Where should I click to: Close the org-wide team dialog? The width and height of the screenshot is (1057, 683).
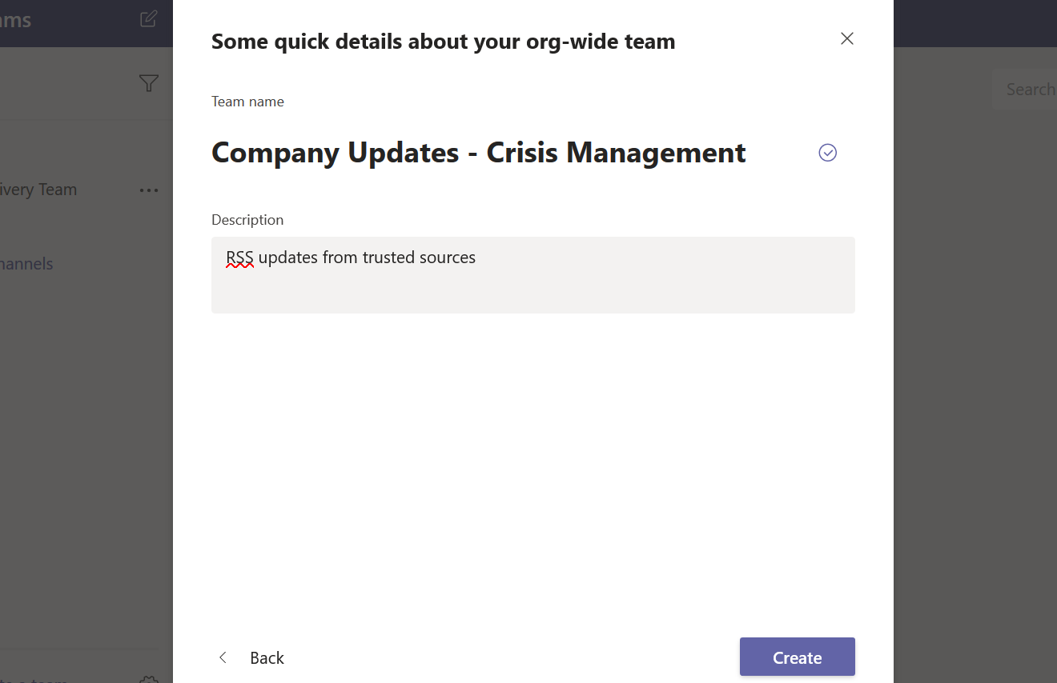[x=846, y=38]
